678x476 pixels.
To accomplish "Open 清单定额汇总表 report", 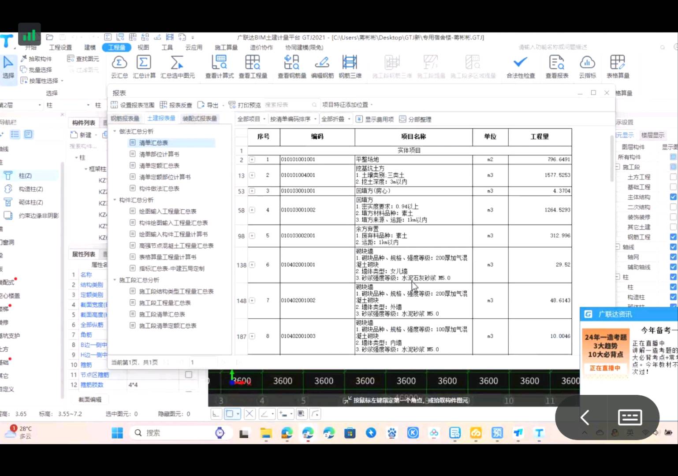I will click(x=159, y=166).
